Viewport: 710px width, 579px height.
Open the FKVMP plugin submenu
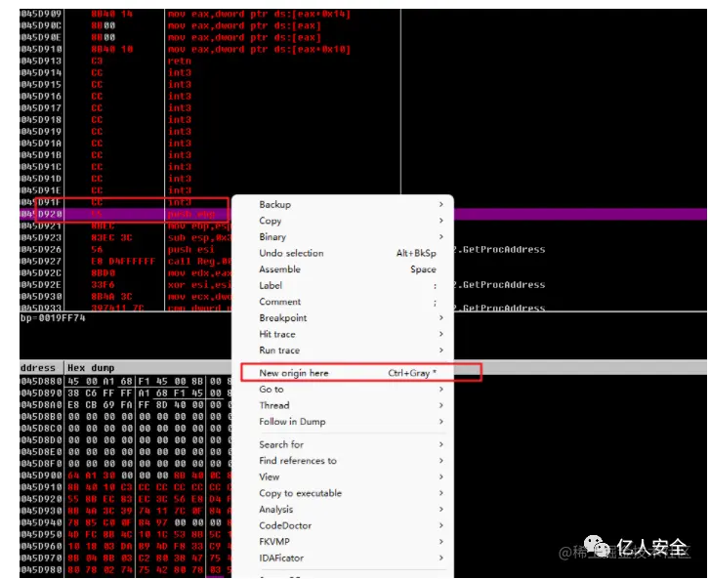[343, 542]
